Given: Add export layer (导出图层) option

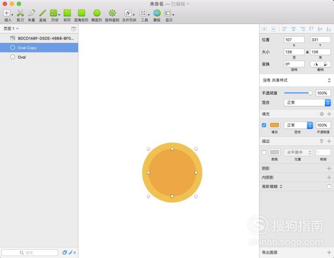Looking at the screenshot, I should pyautogui.click(x=329, y=253).
